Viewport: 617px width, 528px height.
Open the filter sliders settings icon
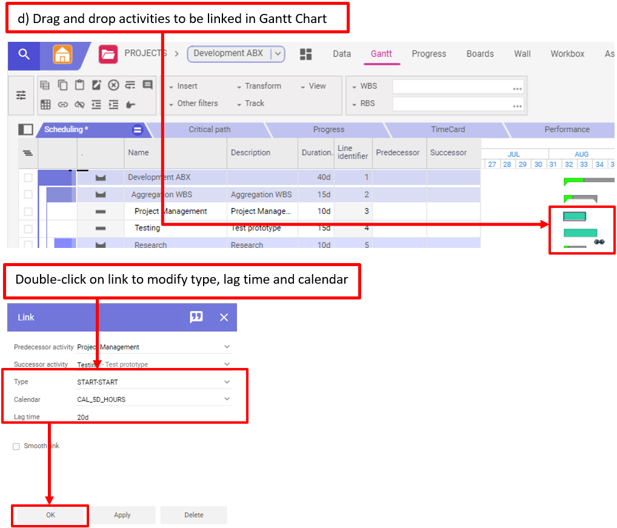click(x=21, y=95)
